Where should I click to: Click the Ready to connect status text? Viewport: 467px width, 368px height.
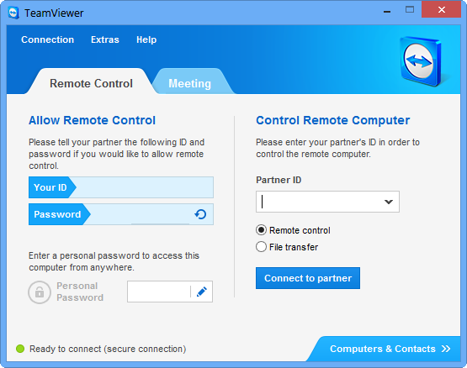coord(108,349)
